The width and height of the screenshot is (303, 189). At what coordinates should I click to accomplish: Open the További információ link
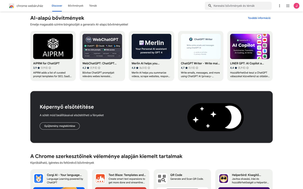coord(259,18)
